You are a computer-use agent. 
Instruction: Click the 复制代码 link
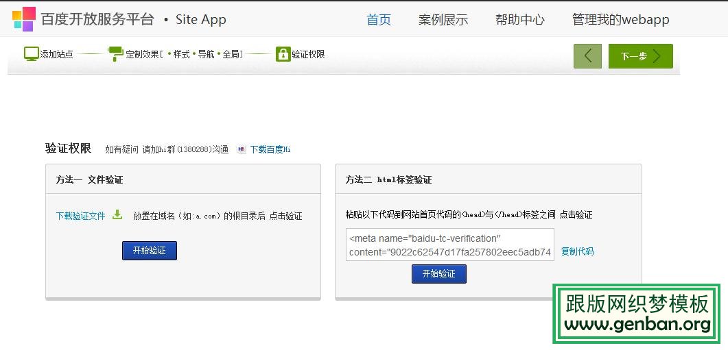click(x=577, y=251)
